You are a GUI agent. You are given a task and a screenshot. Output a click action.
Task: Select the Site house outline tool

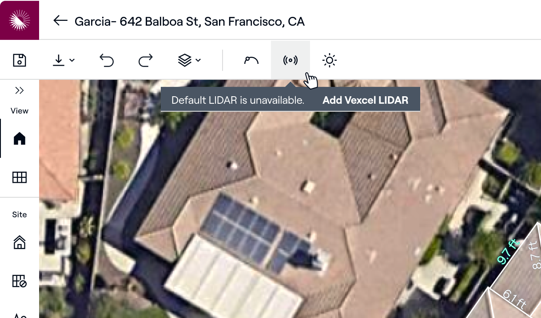tap(20, 242)
